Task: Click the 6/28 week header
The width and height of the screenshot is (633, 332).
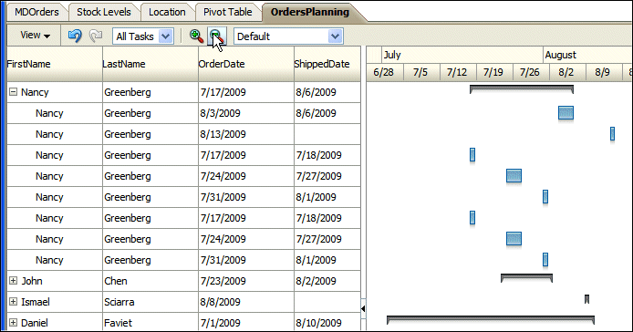Action: click(x=385, y=72)
